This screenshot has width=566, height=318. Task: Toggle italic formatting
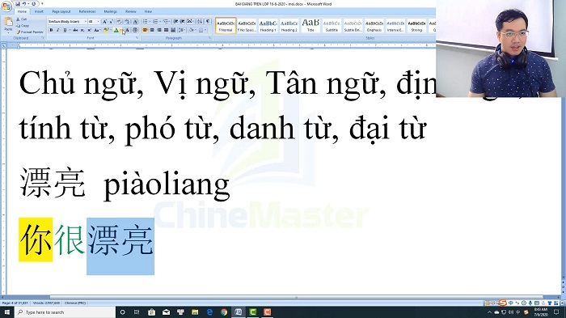click(x=57, y=31)
